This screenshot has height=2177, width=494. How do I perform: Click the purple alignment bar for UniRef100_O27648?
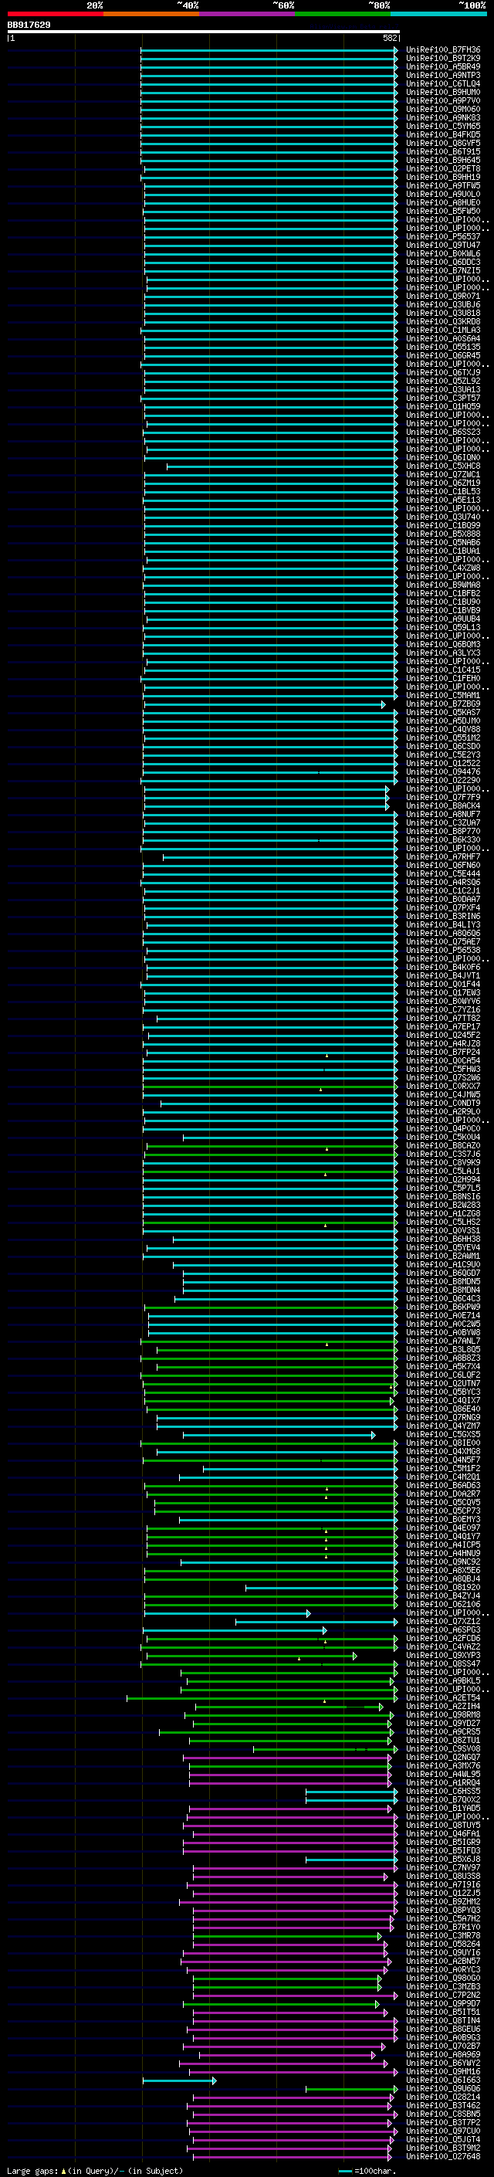pyautogui.click(x=293, y=2157)
